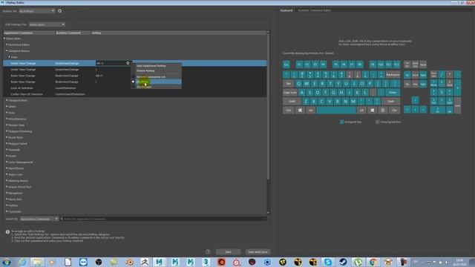Select On Release option in context menu
This screenshot has width=475, height=267.
tap(157, 87)
